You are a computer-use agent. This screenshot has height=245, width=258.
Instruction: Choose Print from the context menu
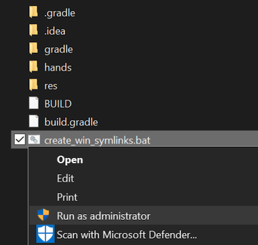[67, 197]
